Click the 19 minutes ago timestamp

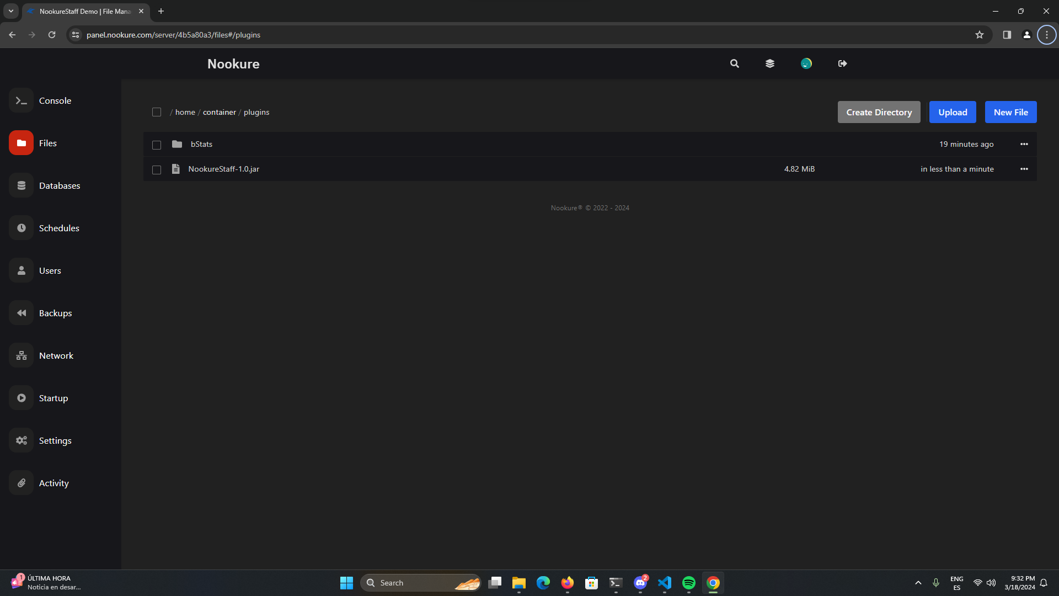click(x=966, y=144)
